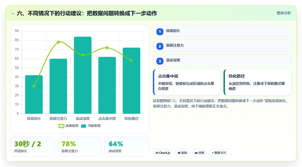The height and width of the screenshot is (167, 302).
Task: Click the summary paragraph starting 这张图围绕
Action: (x=221, y=103)
